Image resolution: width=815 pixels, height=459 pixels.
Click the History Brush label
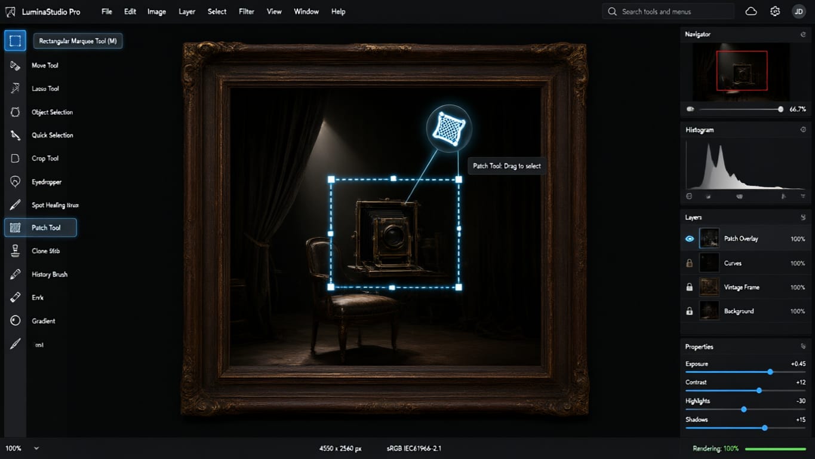[x=50, y=274]
